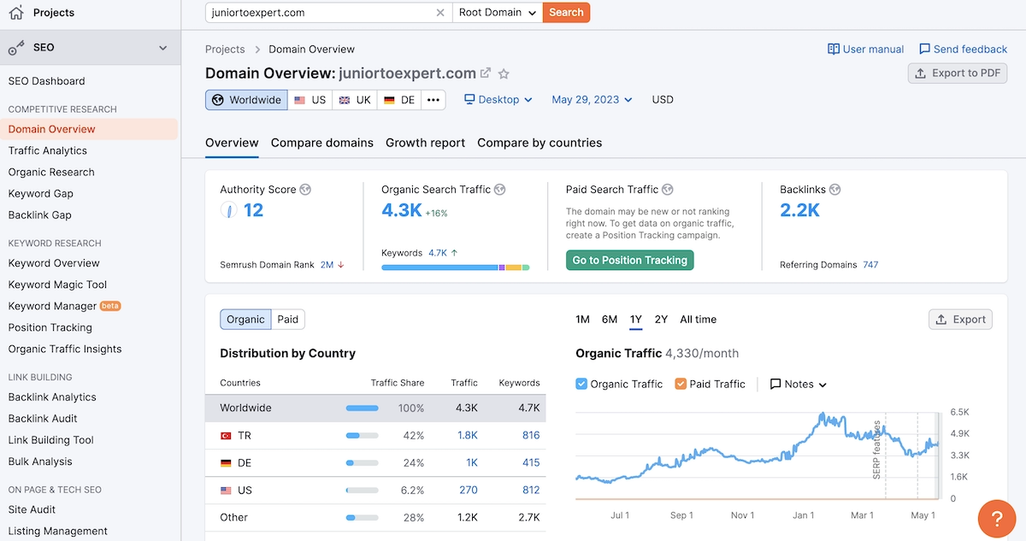
Task: Click DE keywords value 415
Action: pyautogui.click(x=531, y=463)
